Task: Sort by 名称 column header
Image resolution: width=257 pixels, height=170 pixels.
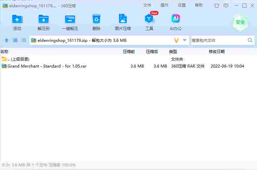Action: click(4, 52)
